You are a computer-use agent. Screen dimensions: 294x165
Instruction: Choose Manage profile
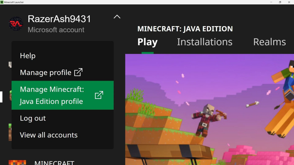coord(46,72)
